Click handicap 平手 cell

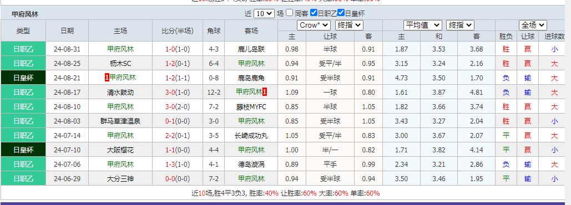(x=330, y=165)
